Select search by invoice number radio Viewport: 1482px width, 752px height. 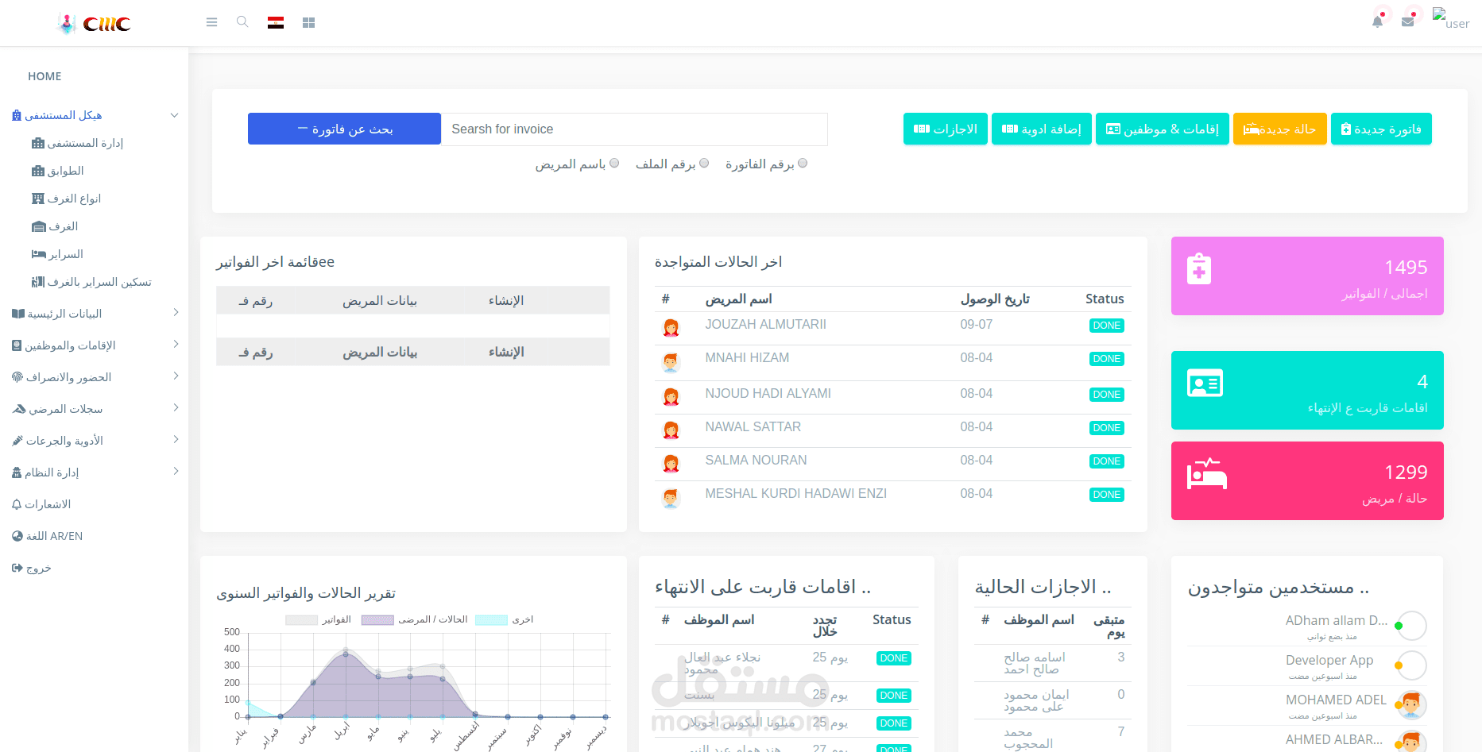click(803, 163)
